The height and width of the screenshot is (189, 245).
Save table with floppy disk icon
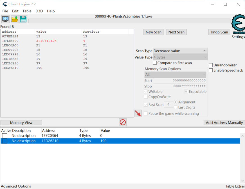pyautogui.click(x=23, y=19)
